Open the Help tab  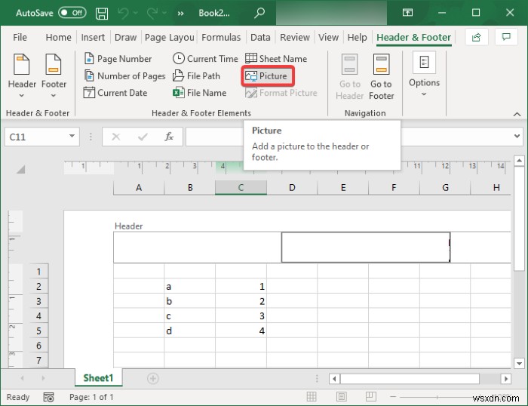coord(357,37)
